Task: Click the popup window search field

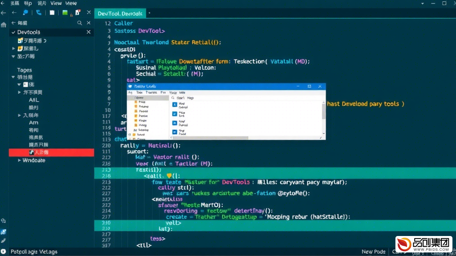Action: (247, 98)
